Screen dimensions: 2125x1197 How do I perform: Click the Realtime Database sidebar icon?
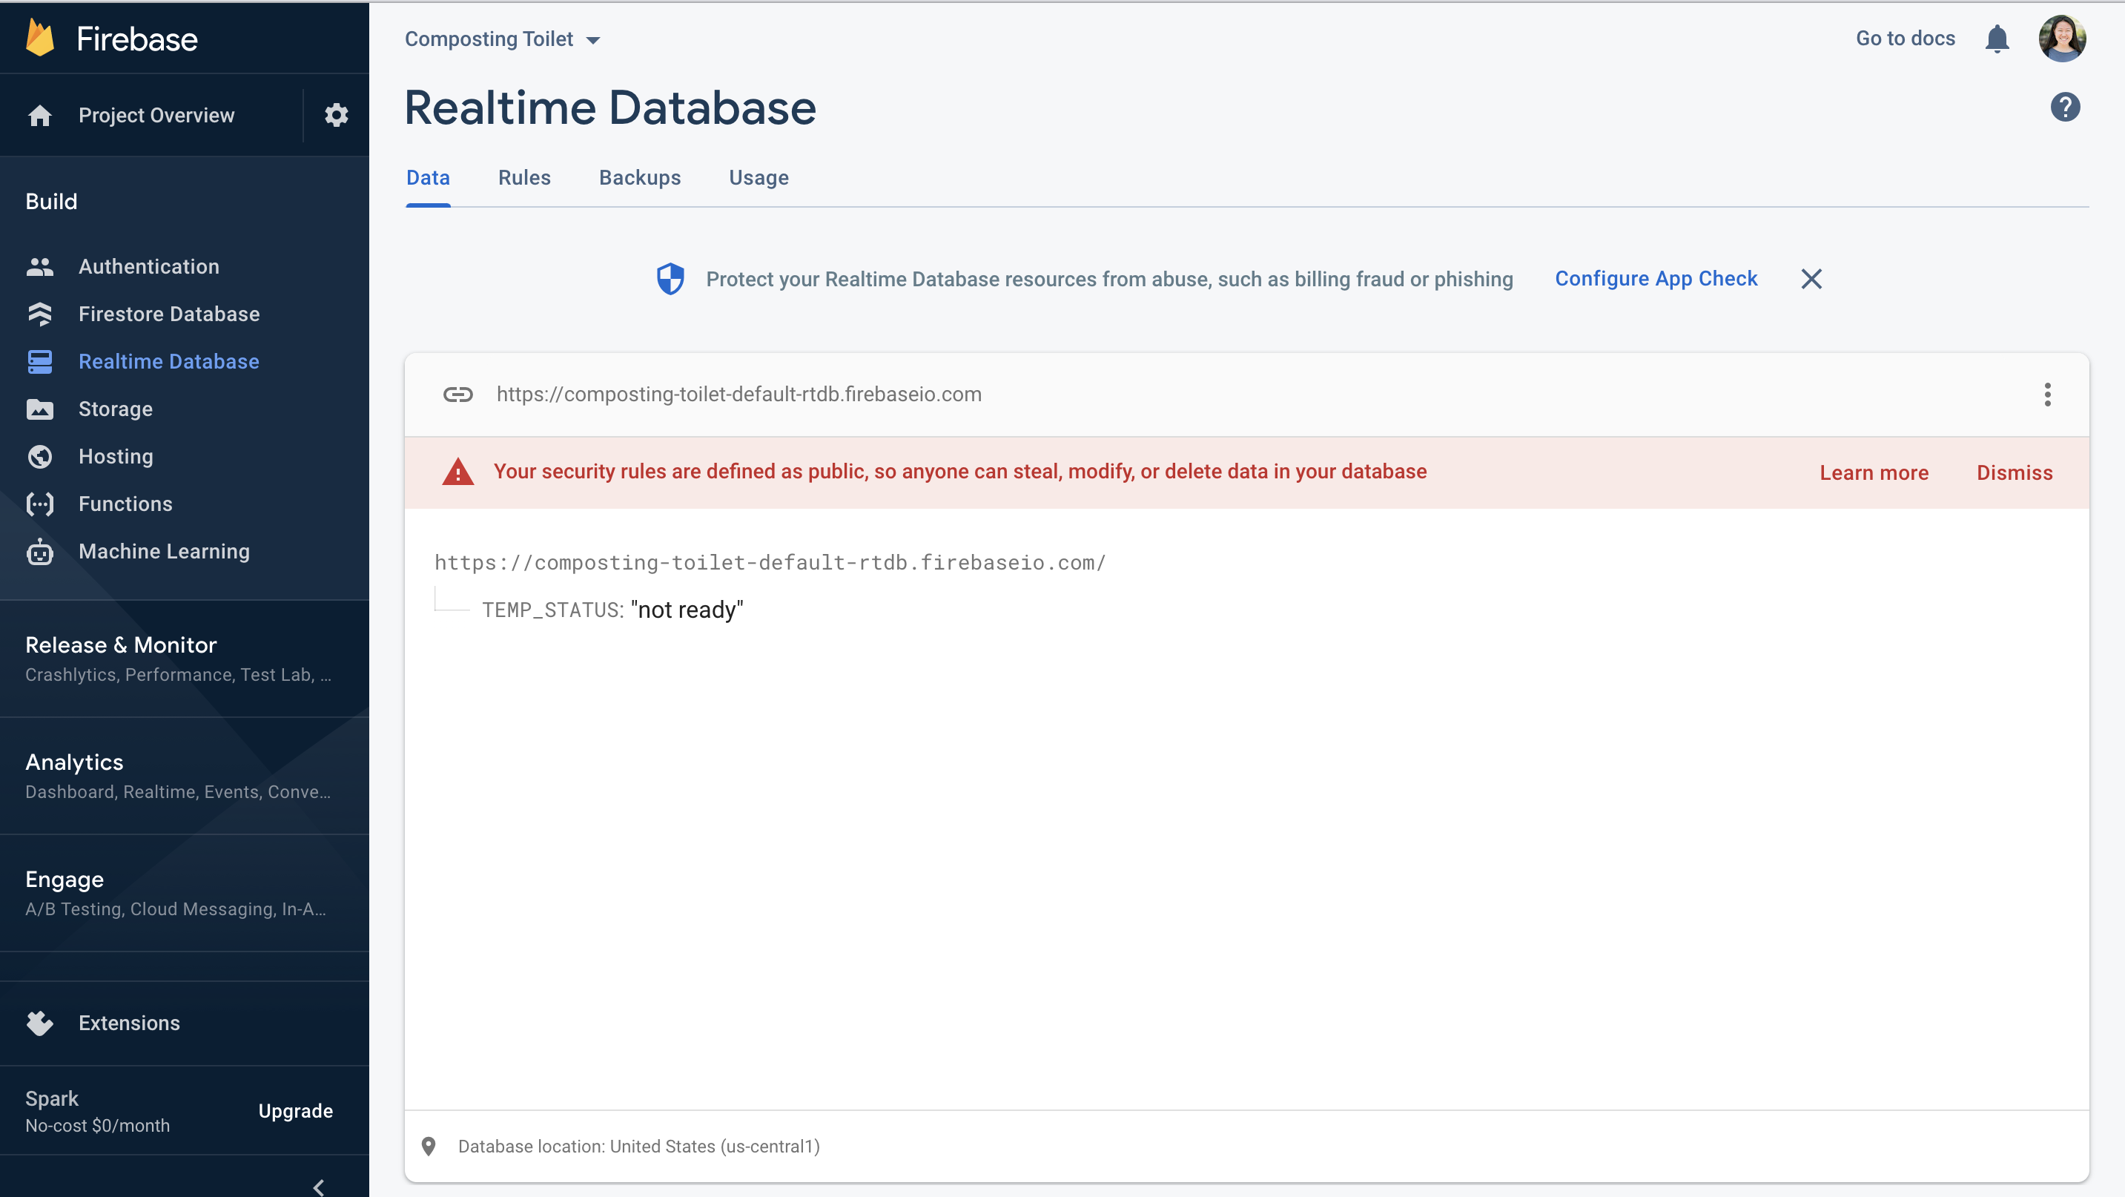[x=39, y=361]
